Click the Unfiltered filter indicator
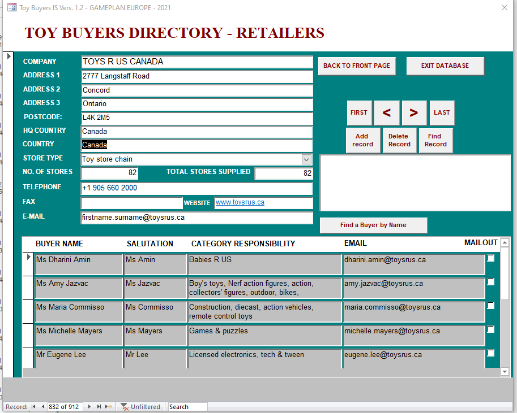 [x=140, y=407]
